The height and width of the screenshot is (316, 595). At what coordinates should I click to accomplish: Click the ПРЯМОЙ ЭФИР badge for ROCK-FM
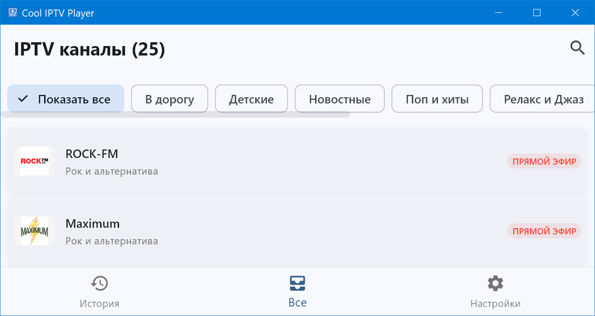pyautogui.click(x=544, y=161)
